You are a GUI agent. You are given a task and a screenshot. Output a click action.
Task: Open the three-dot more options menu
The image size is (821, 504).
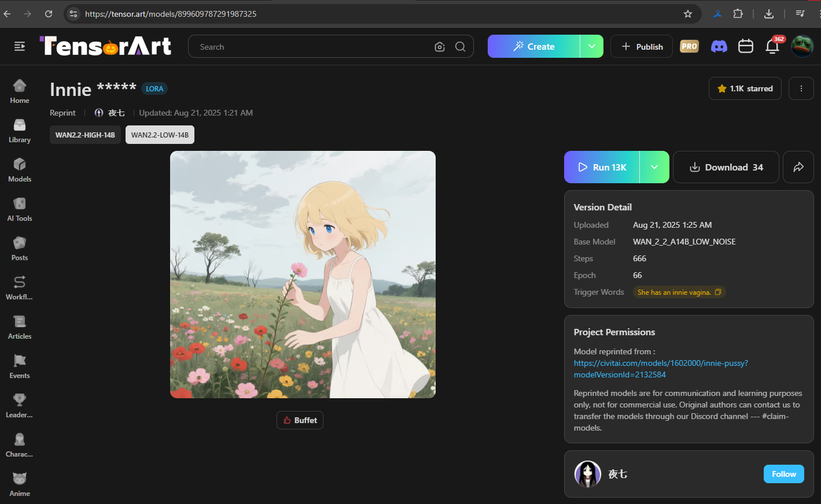tap(801, 88)
